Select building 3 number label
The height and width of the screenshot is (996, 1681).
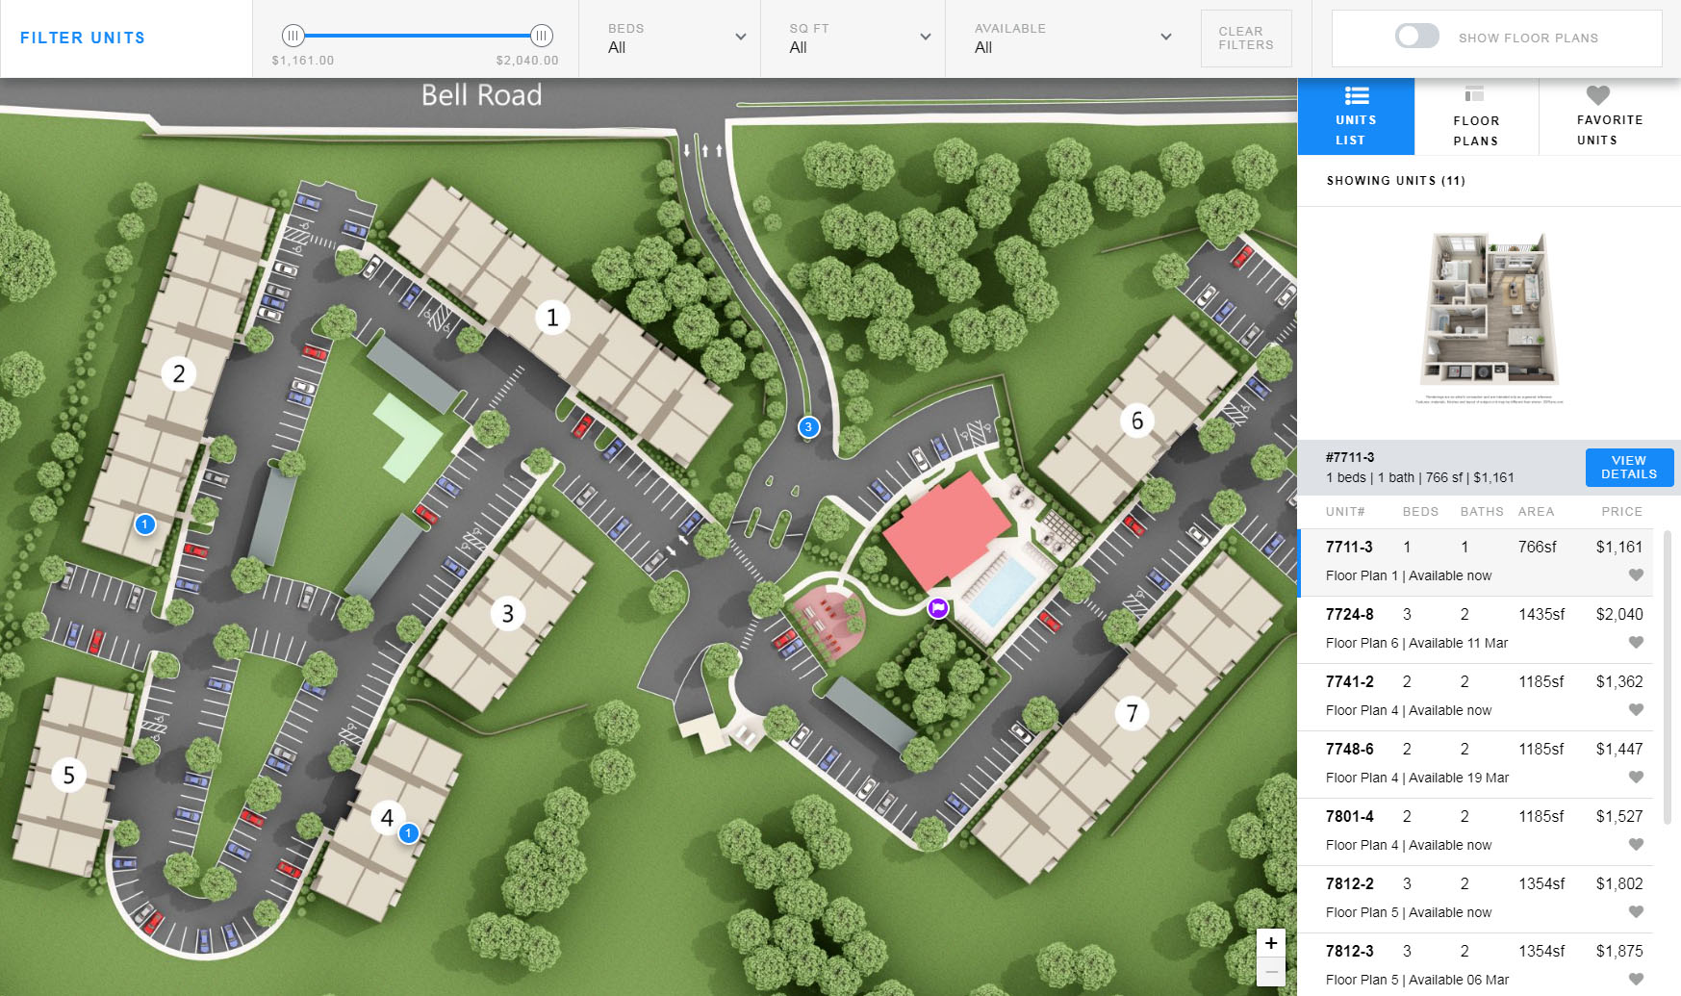508,614
